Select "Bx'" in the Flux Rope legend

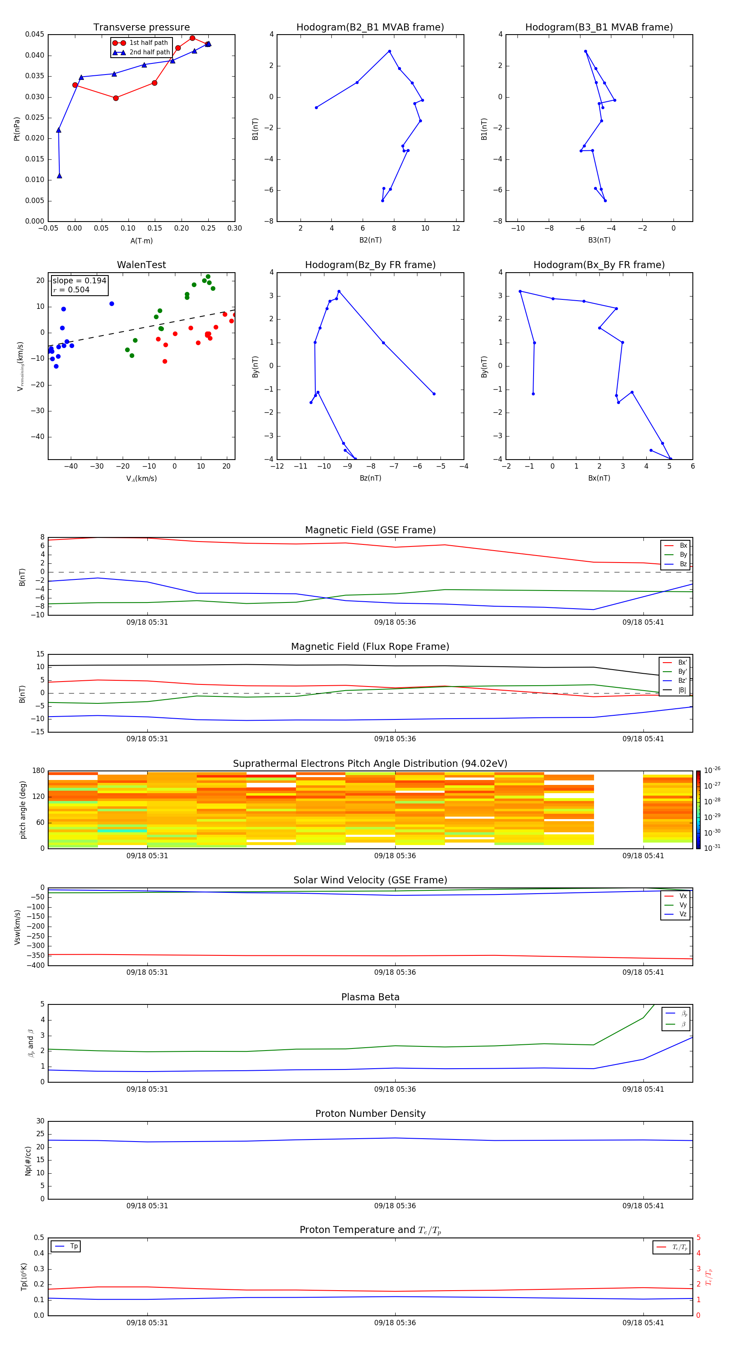point(675,663)
